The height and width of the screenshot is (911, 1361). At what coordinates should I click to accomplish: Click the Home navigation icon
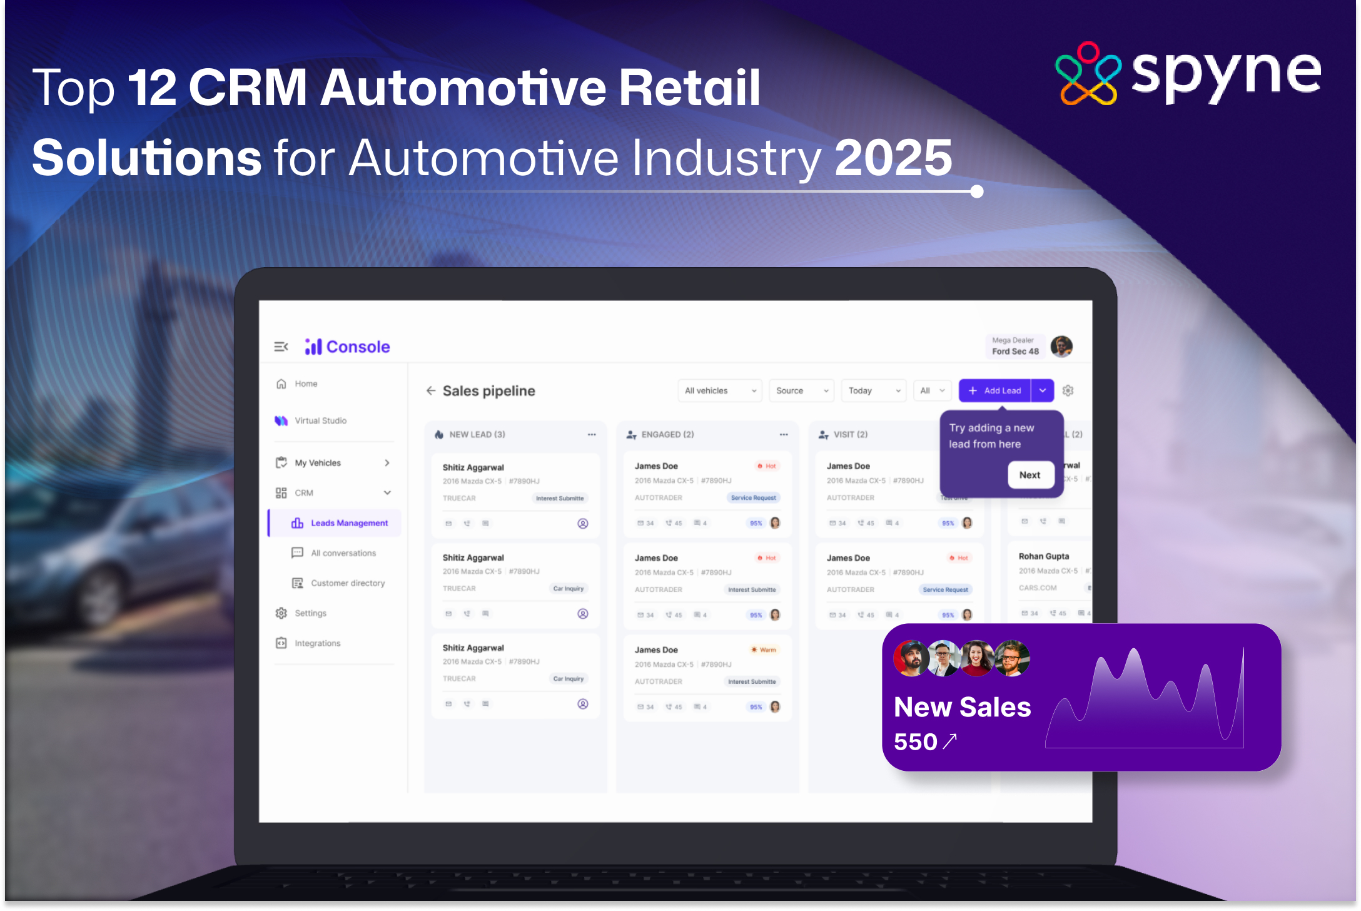281,384
